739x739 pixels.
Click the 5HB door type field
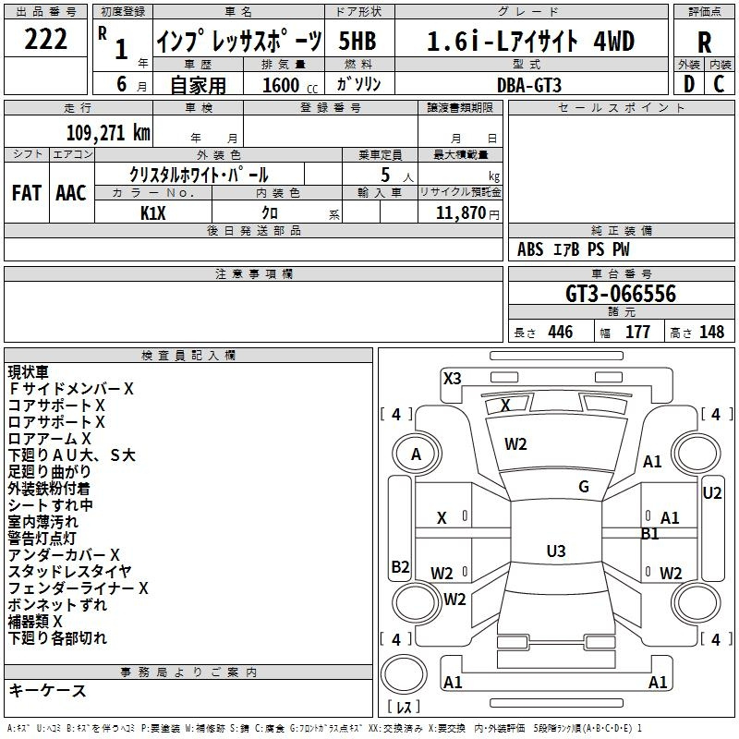point(357,42)
